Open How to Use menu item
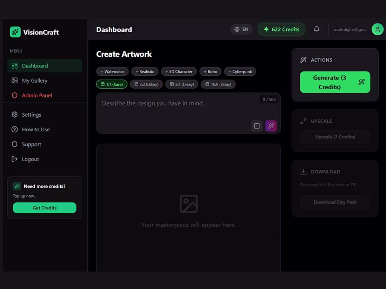 coord(45,129)
